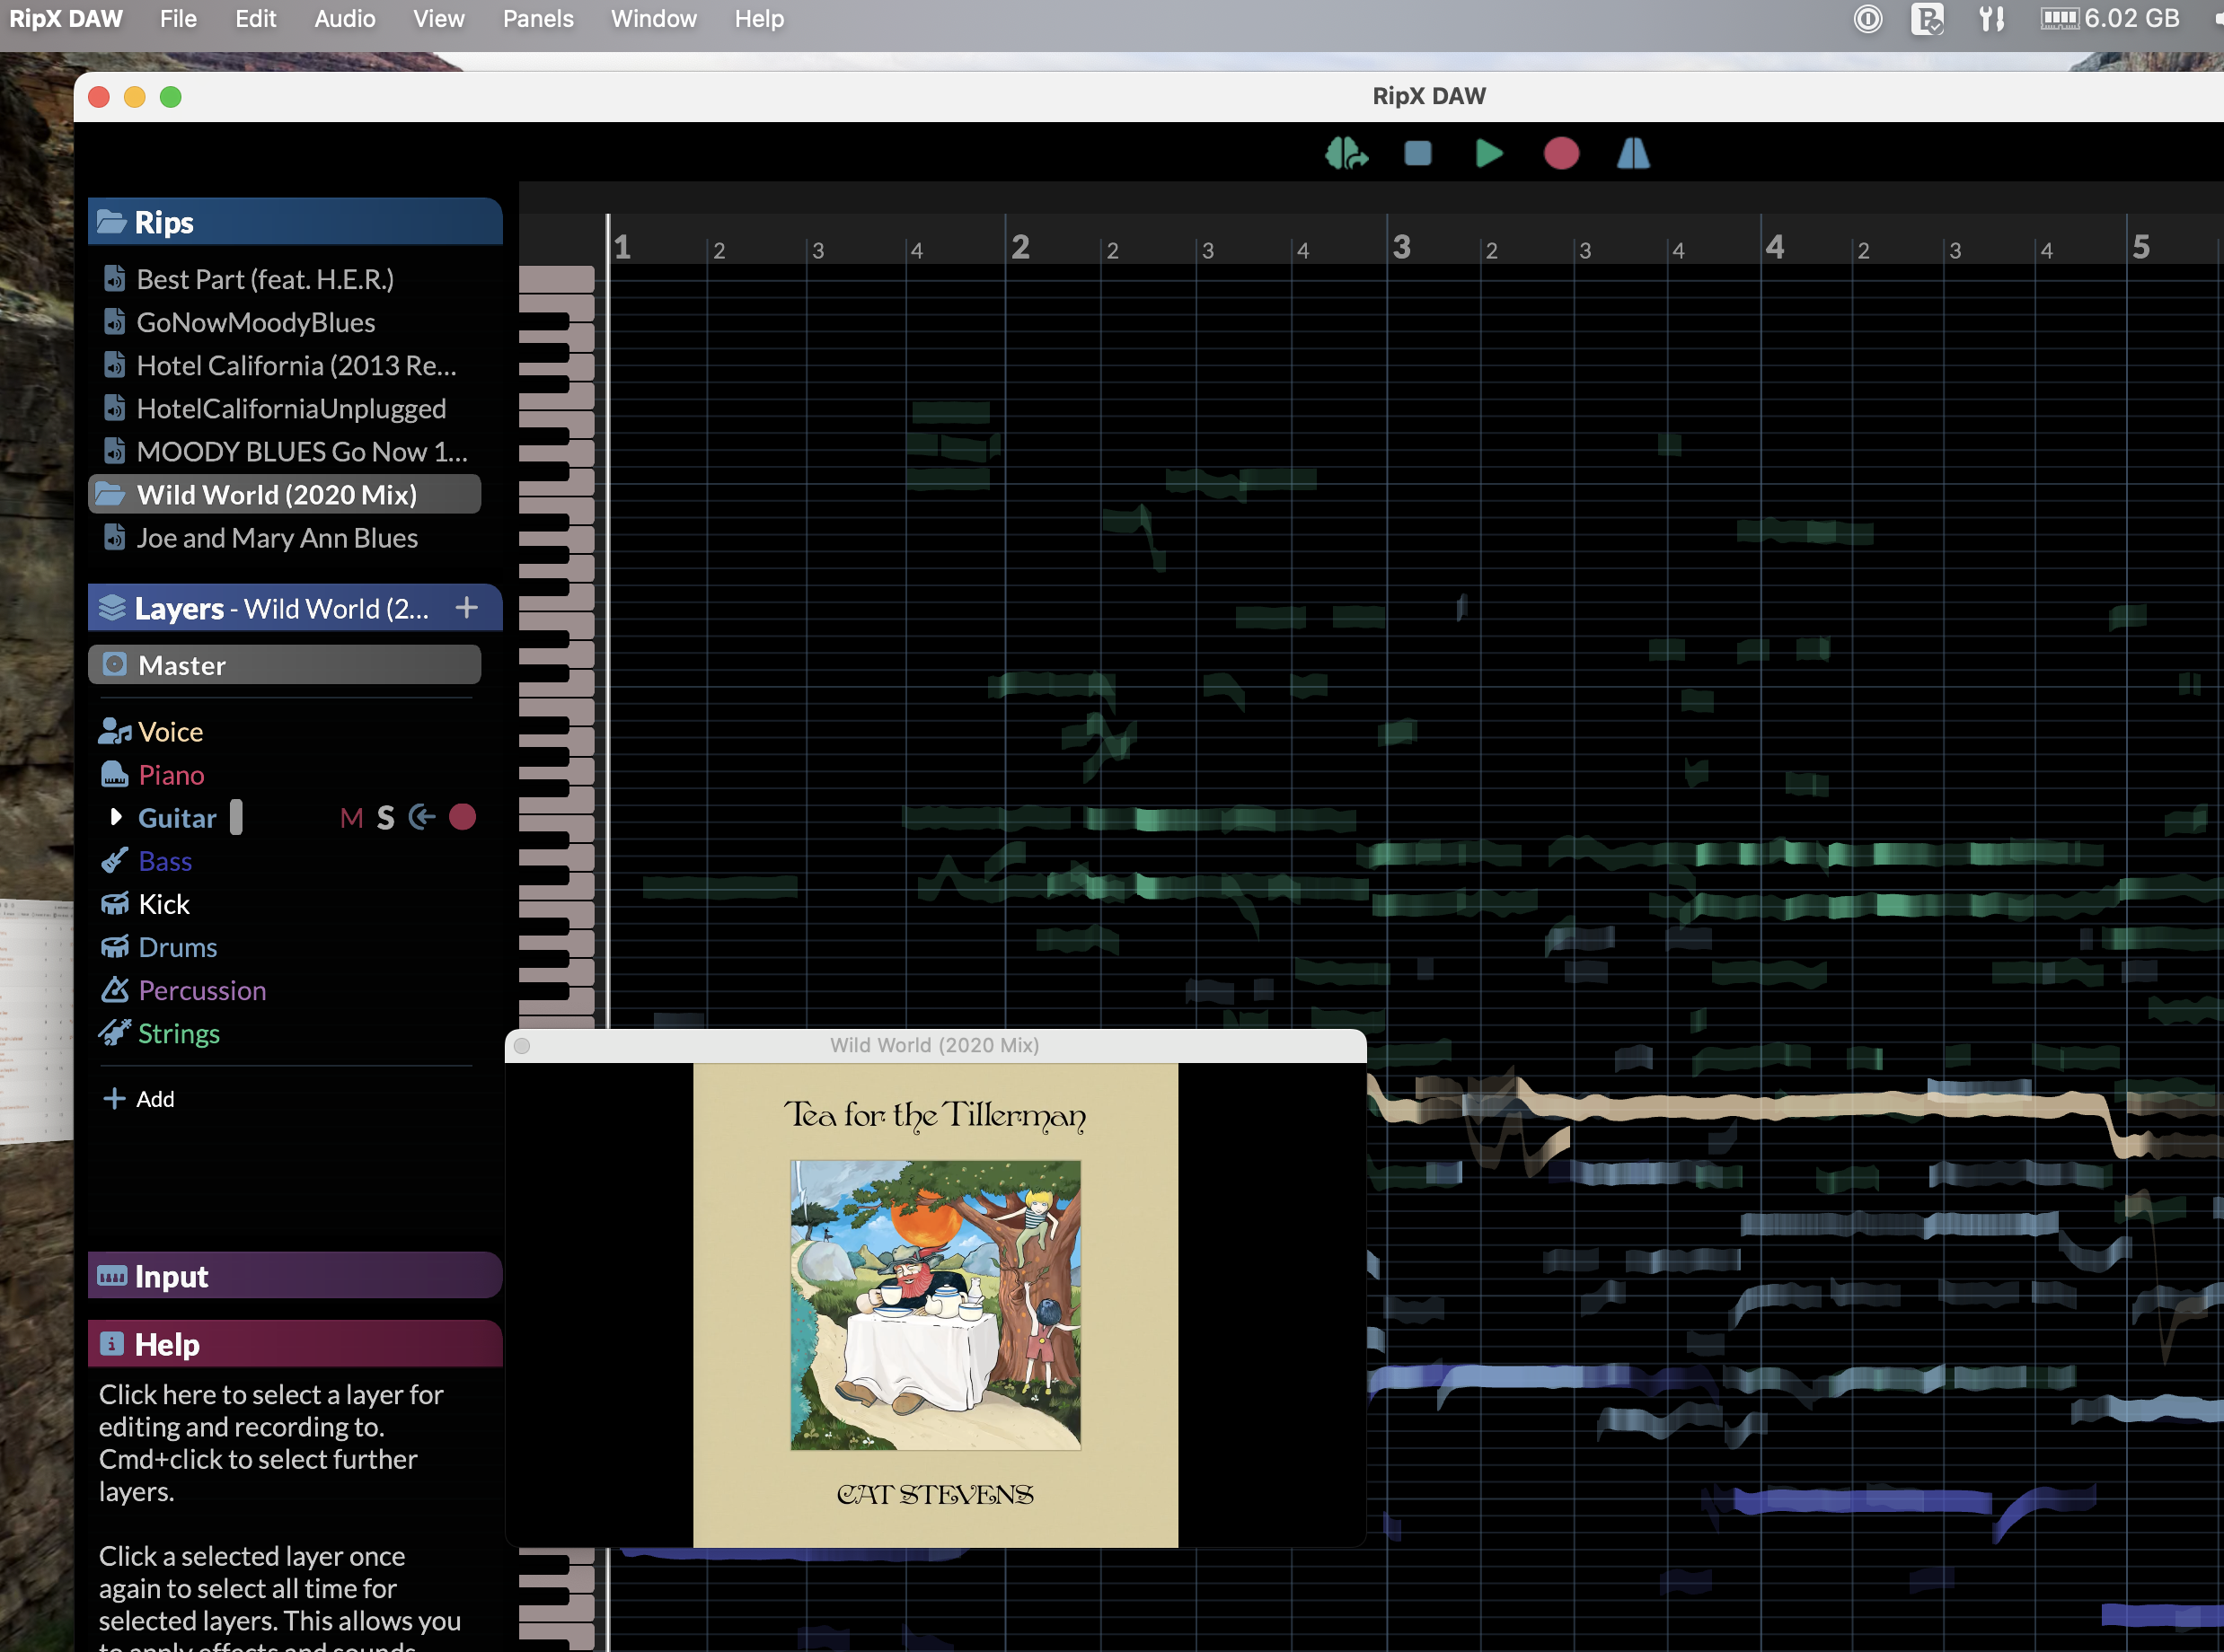Viewport: 2224px width, 1652px height.
Task: Open the Audio menu
Action: pos(344,18)
